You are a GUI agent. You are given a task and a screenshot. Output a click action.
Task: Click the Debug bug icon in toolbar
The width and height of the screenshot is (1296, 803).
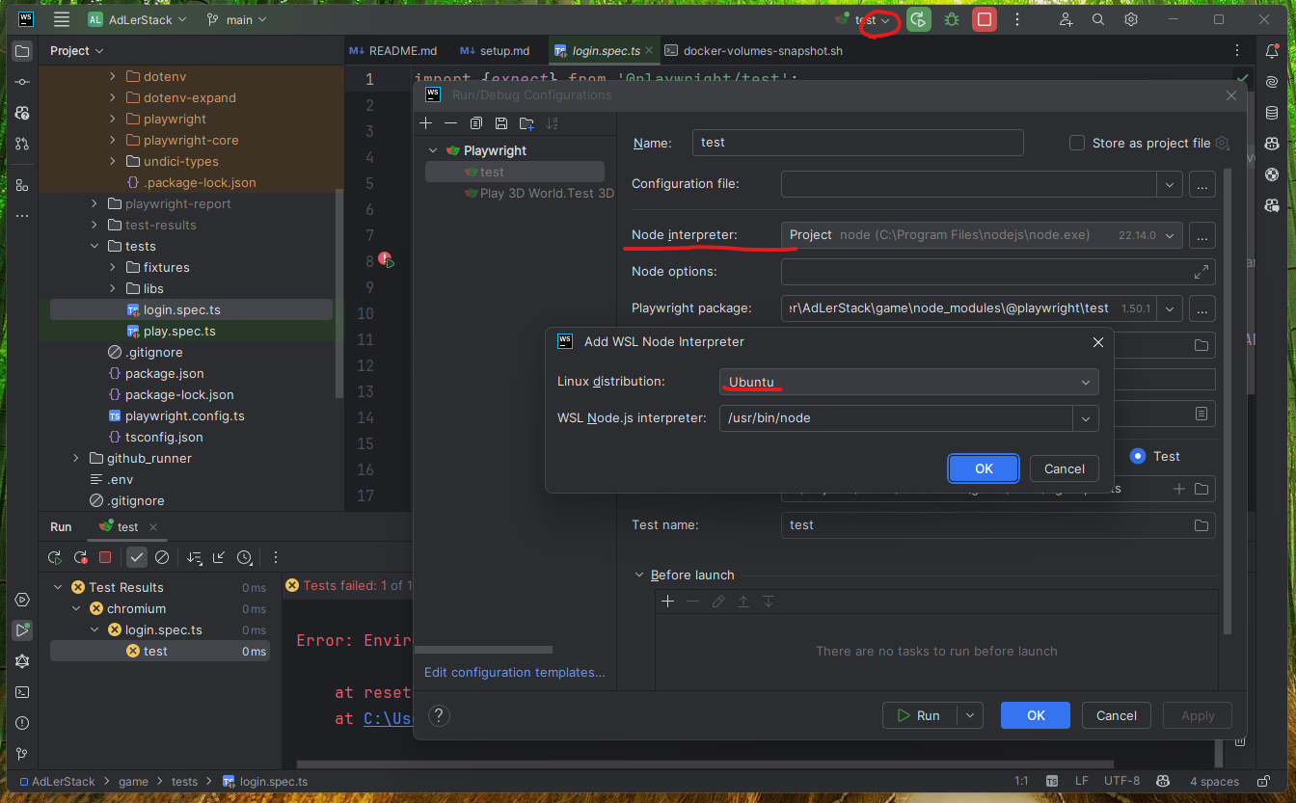click(952, 19)
